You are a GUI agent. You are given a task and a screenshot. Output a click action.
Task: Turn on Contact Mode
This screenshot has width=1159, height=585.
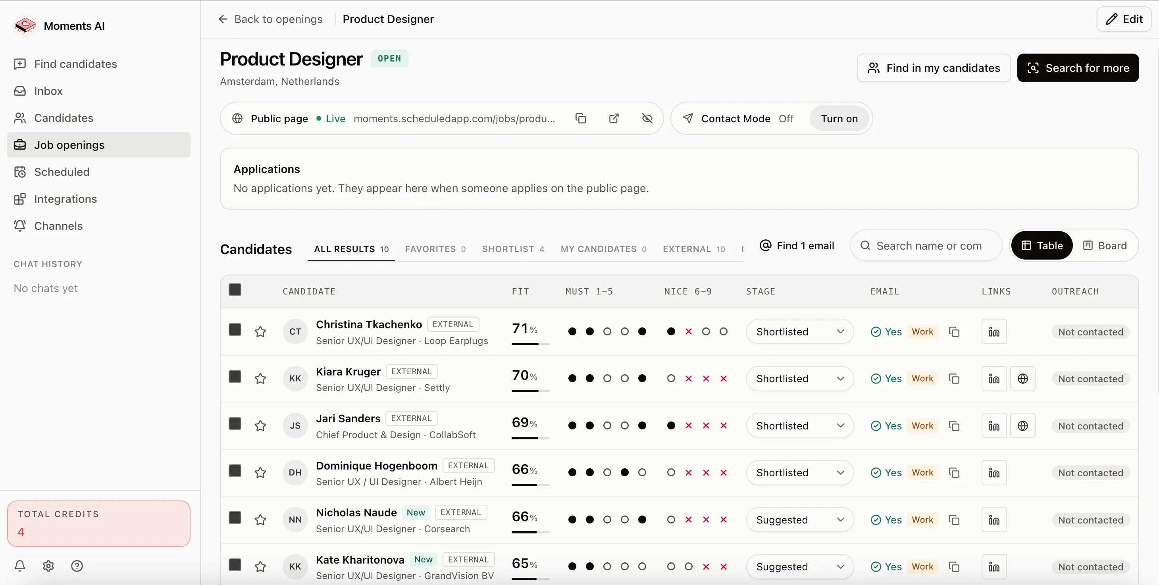coord(839,118)
